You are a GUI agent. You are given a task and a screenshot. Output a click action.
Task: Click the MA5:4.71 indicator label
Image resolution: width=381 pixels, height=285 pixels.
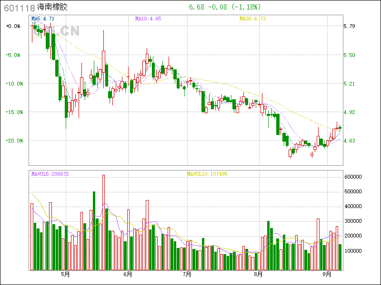tap(42, 19)
